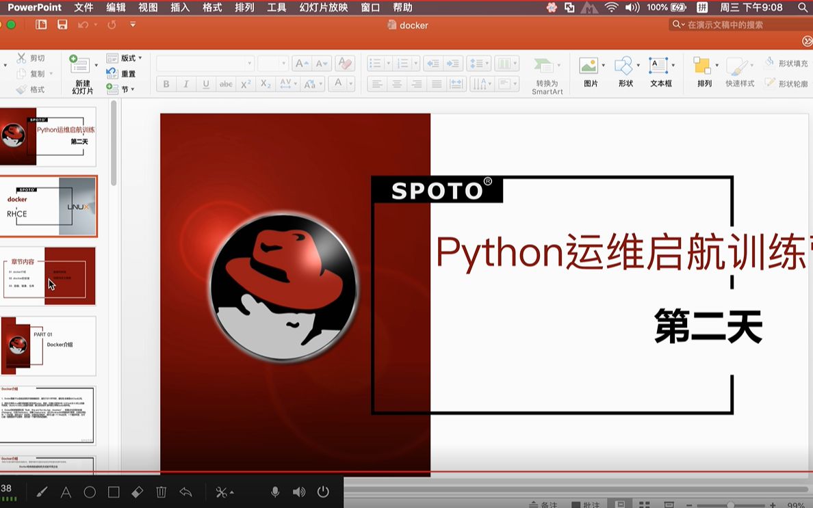Apply subscript with the X₂ icon
813x508 pixels.
coord(266,84)
